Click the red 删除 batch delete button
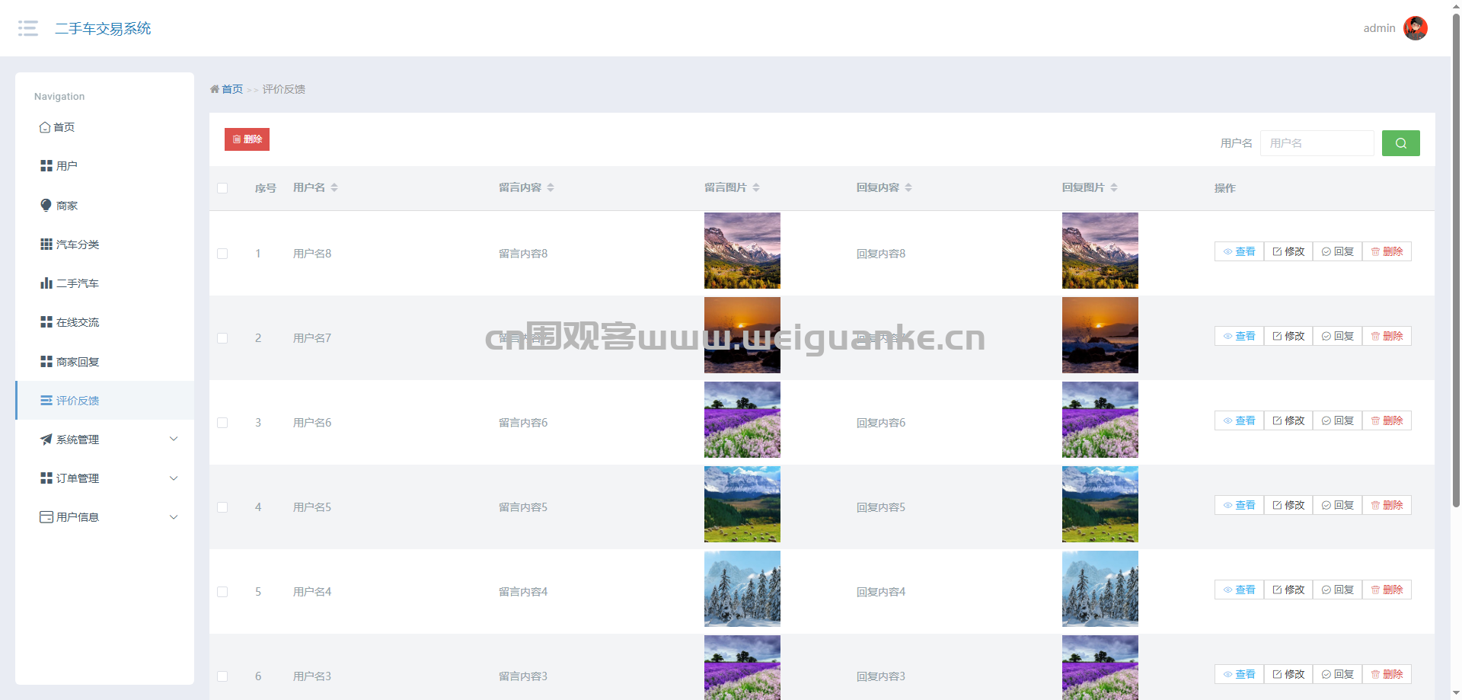Image resolution: width=1462 pixels, height=700 pixels. [247, 139]
